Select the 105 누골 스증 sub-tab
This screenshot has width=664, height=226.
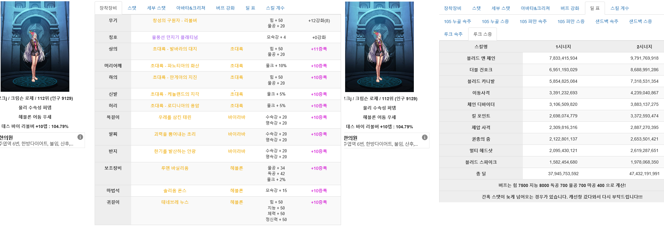point(495,21)
